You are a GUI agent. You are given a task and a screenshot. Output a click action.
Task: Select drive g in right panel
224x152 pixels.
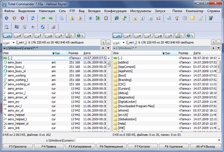point(159,36)
